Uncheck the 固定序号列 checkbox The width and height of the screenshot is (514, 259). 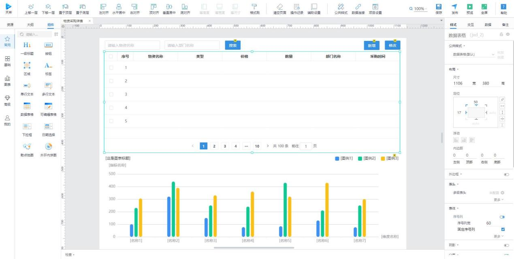tap(503, 229)
